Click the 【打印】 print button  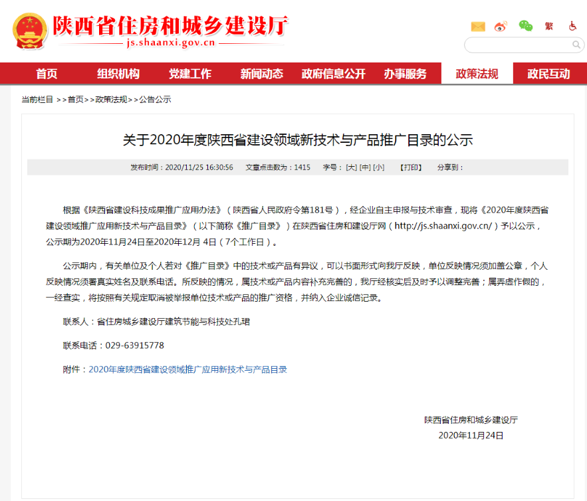coord(411,167)
